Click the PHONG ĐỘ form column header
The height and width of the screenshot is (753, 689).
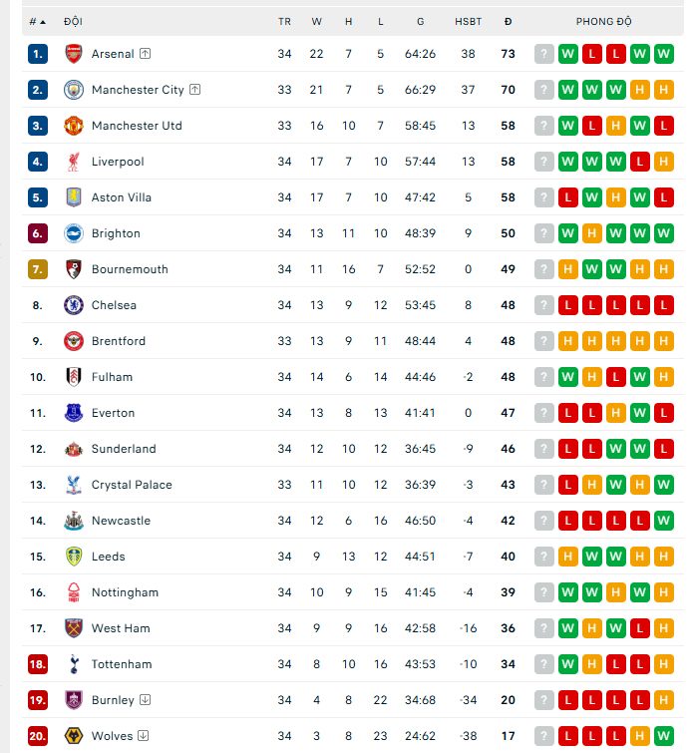coord(604,21)
